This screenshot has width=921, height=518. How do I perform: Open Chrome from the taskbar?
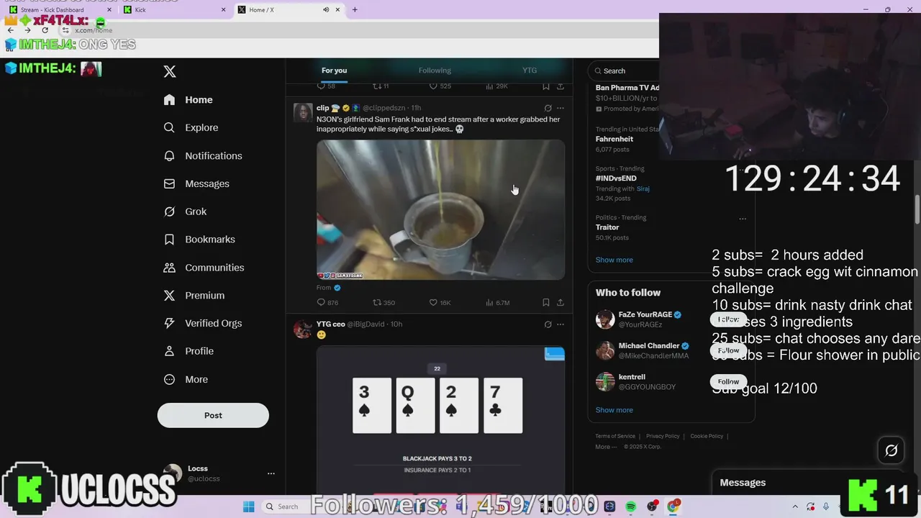pyautogui.click(x=673, y=506)
